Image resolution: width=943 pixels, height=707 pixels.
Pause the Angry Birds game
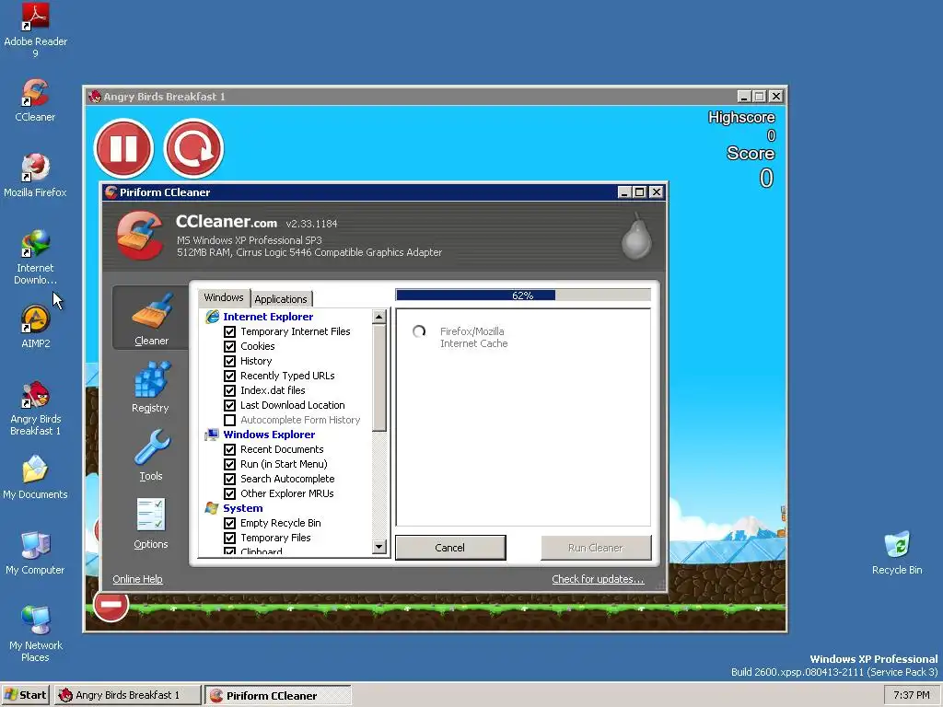point(124,148)
